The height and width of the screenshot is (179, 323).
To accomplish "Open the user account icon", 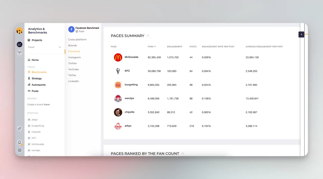I will click(19, 150).
